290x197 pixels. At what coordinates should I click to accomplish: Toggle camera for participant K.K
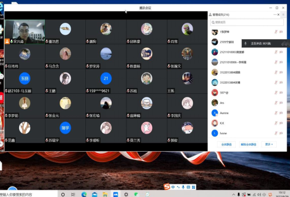[281, 123]
